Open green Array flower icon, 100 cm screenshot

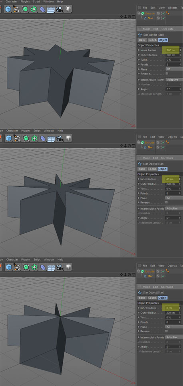(x=34, y=9)
